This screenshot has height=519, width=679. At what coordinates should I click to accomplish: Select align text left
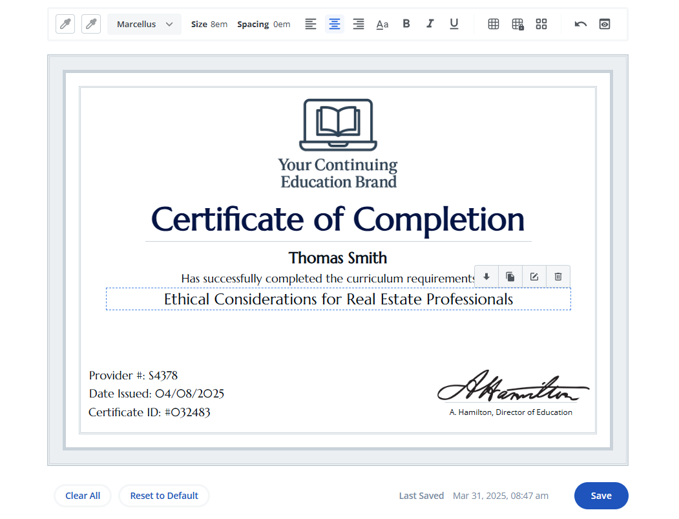pyautogui.click(x=311, y=25)
